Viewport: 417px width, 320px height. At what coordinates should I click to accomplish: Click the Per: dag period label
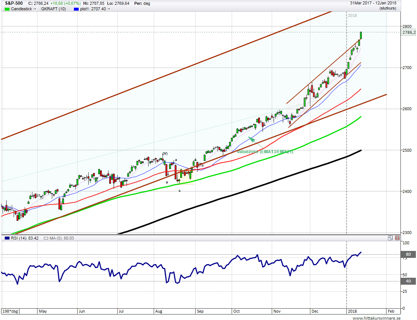coord(142,3)
